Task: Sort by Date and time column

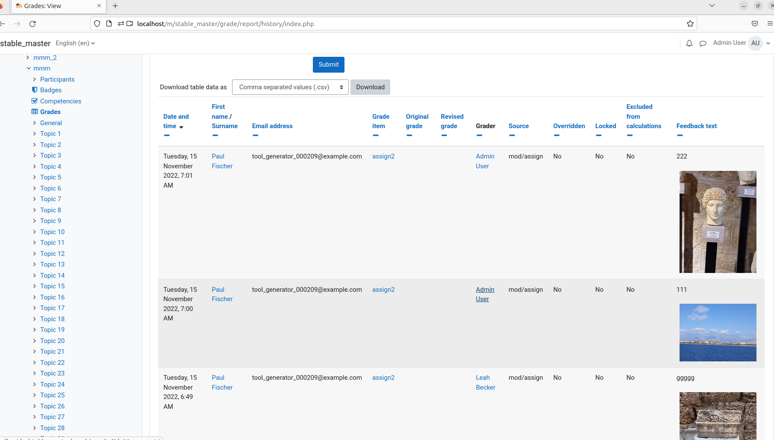Action: click(176, 121)
